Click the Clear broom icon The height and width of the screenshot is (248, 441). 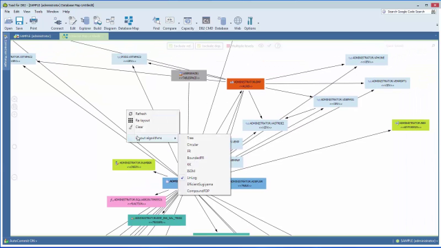point(130,127)
